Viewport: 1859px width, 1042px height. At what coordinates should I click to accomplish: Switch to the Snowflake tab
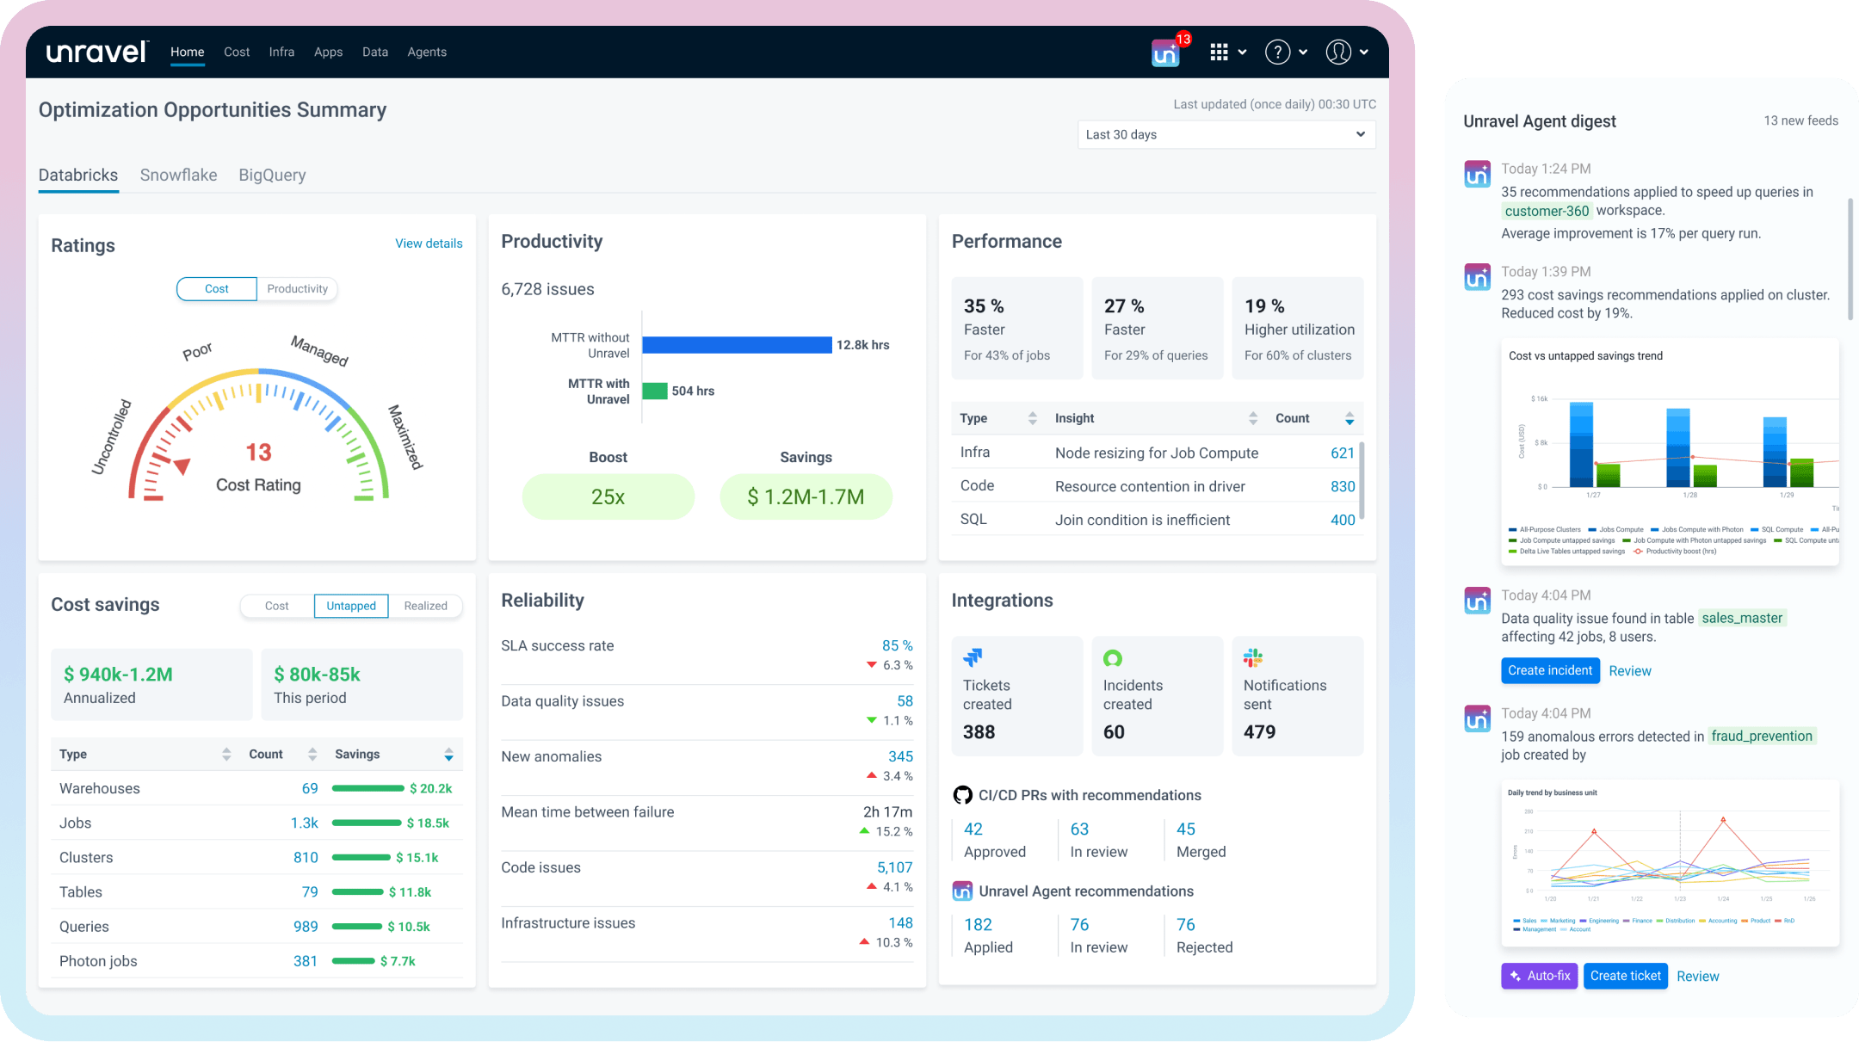pyautogui.click(x=178, y=176)
